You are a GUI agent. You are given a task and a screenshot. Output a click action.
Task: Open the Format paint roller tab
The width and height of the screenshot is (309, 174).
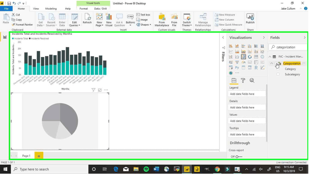click(x=243, y=81)
